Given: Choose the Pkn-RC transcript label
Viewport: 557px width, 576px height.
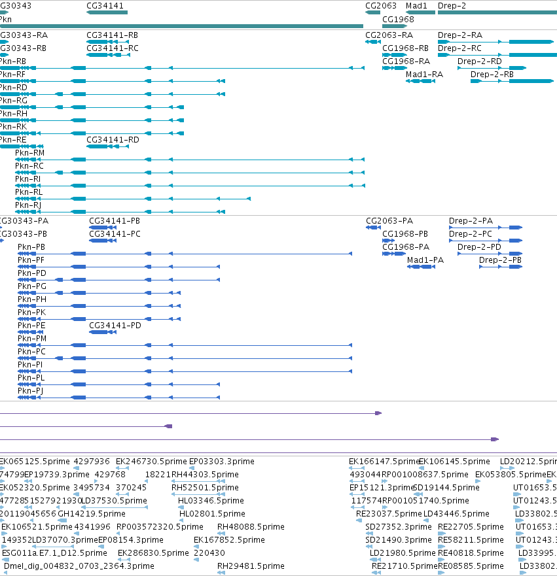Looking at the screenshot, I should coord(29,166).
